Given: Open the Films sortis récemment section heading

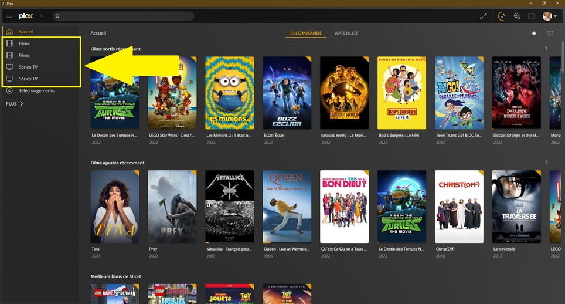Looking at the screenshot, I should click(x=115, y=49).
